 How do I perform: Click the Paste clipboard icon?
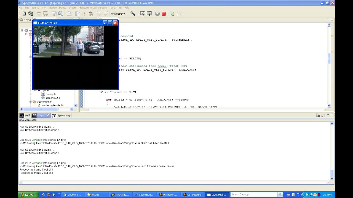91,13
